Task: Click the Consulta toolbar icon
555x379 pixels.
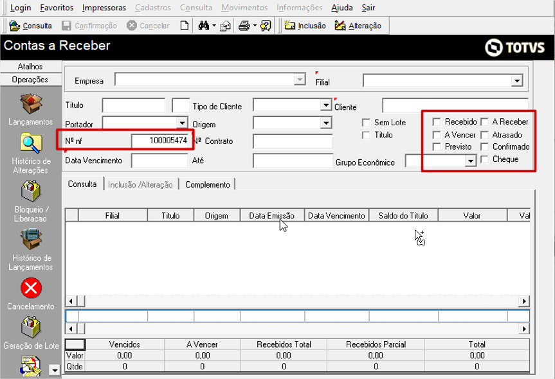Action: click(x=15, y=26)
